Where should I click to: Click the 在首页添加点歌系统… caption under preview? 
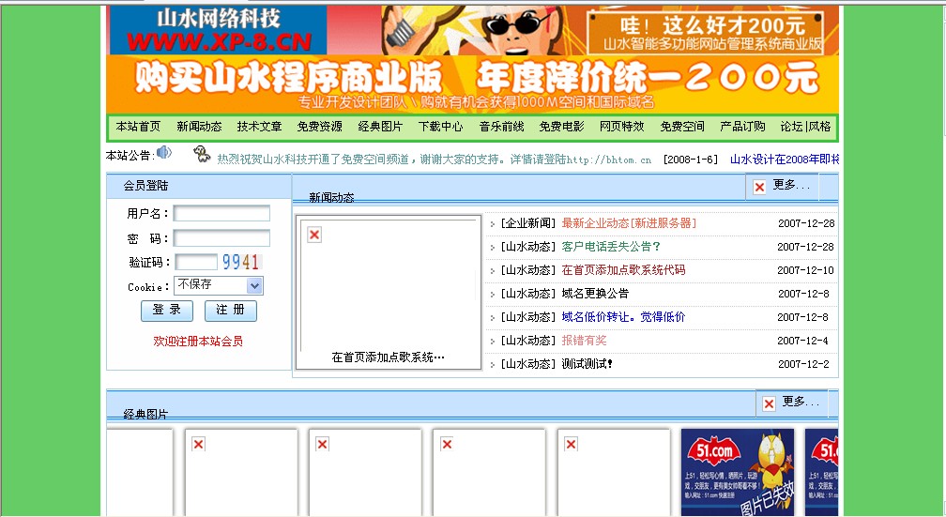[388, 357]
